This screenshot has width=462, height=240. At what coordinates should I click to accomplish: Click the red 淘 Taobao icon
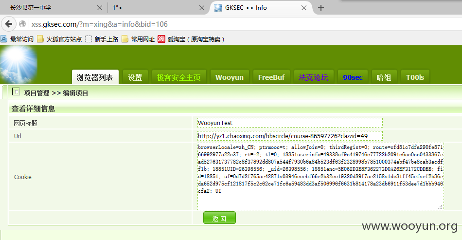tap(161, 39)
